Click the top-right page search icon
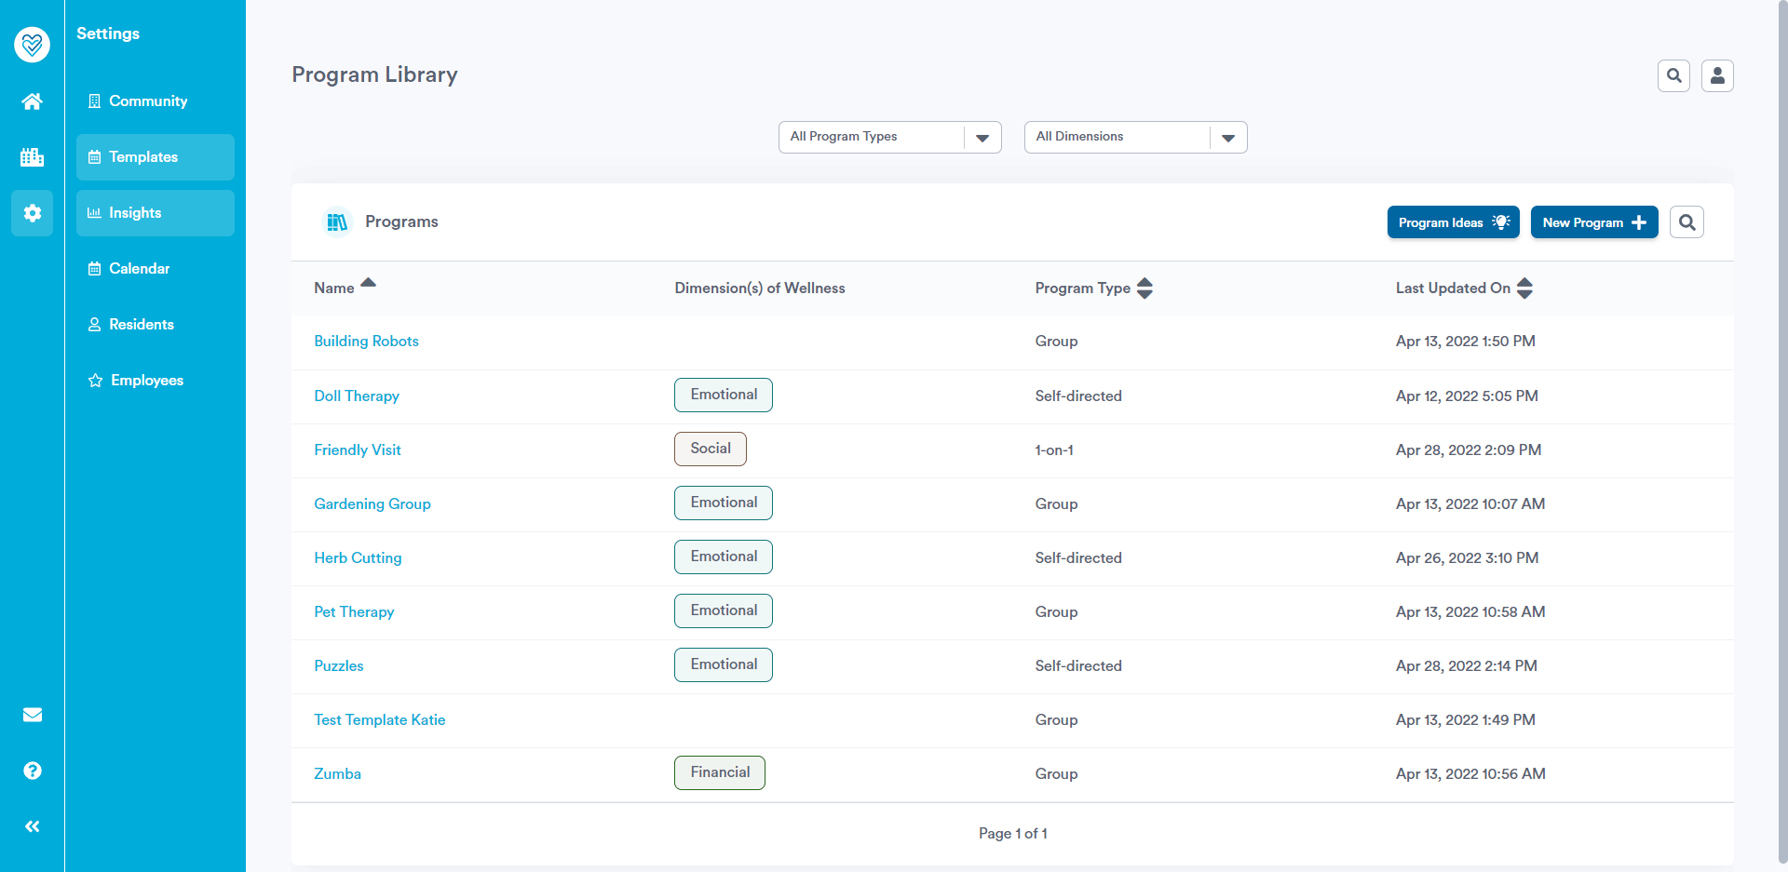 (1673, 75)
